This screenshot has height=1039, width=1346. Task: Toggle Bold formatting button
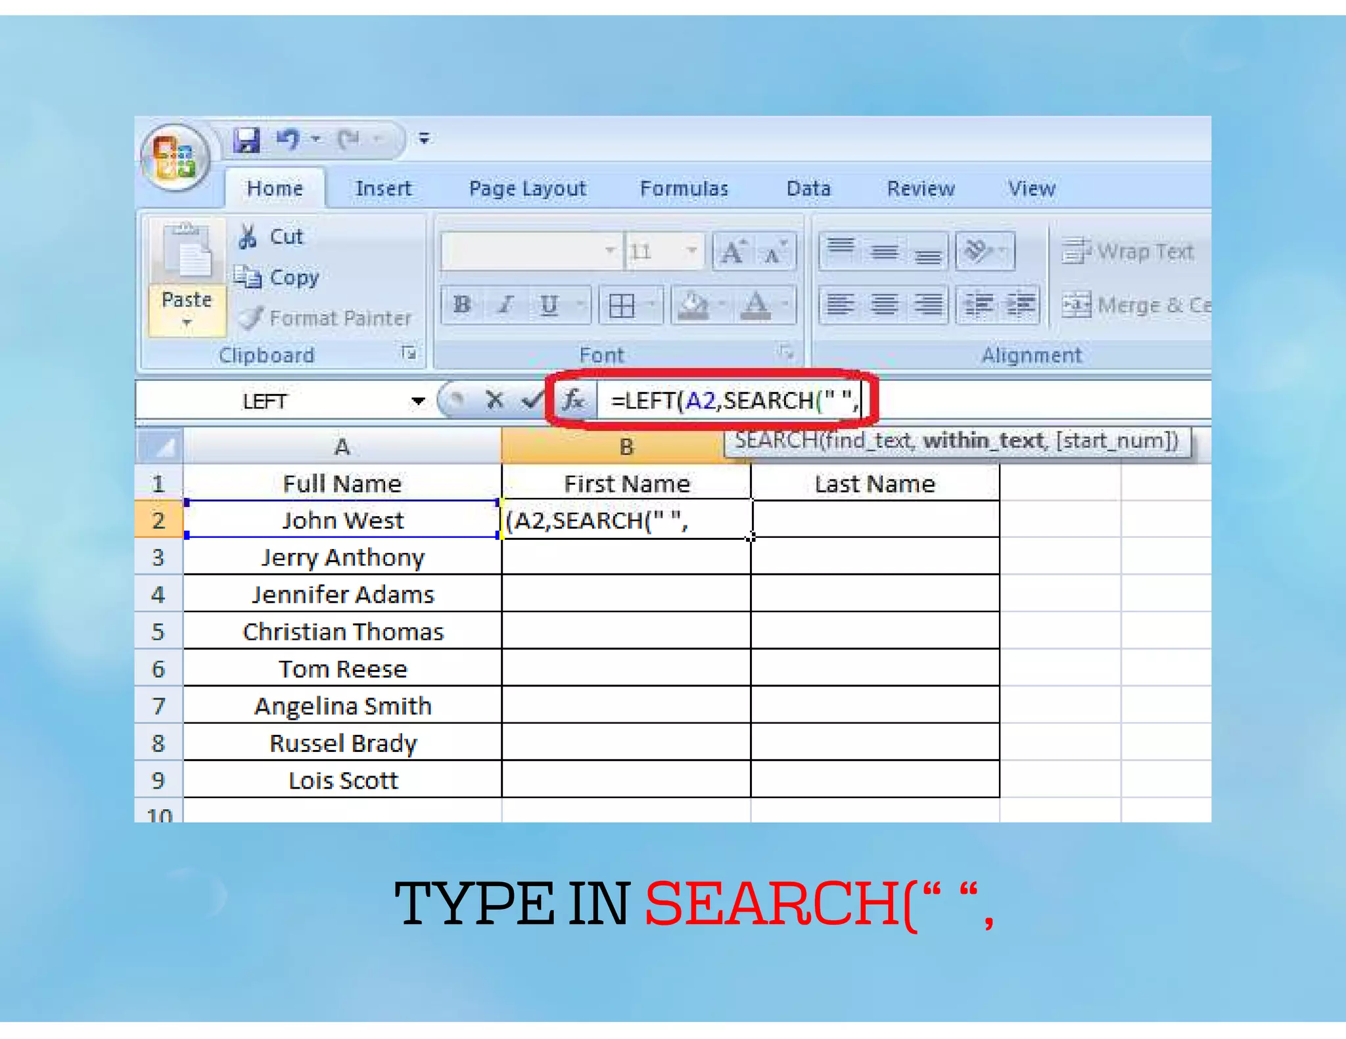[462, 305]
